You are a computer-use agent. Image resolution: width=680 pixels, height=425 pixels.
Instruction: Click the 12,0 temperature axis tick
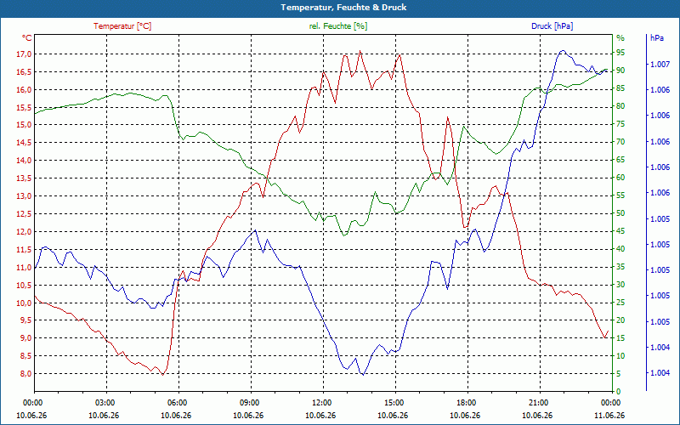pyautogui.click(x=25, y=231)
